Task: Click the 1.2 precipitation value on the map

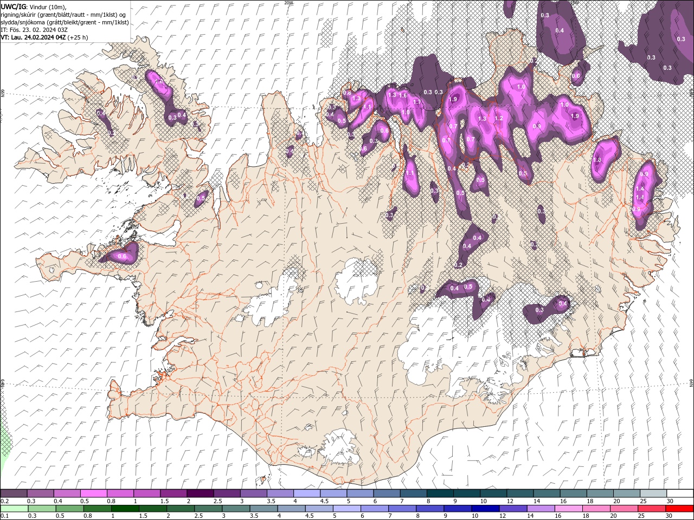Action: [x=499, y=118]
